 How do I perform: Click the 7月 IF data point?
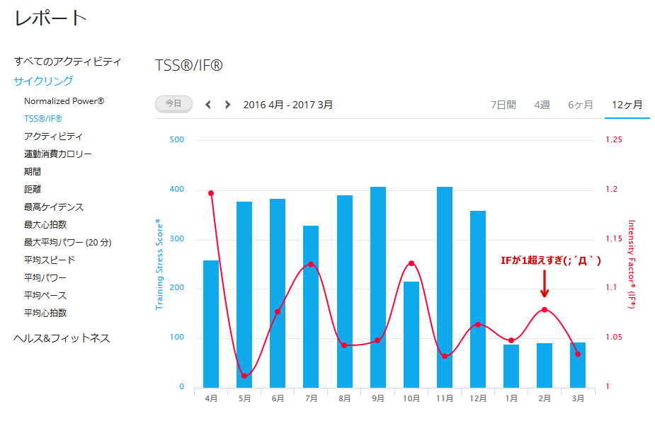click(311, 264)
